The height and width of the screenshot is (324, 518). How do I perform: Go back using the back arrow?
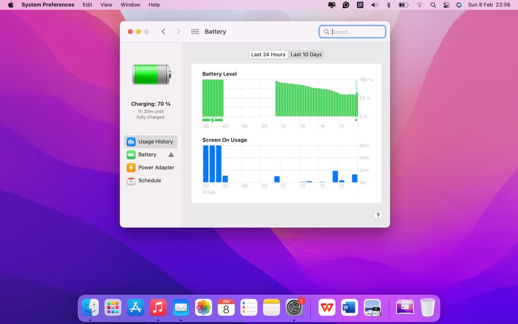pos(163,32)
